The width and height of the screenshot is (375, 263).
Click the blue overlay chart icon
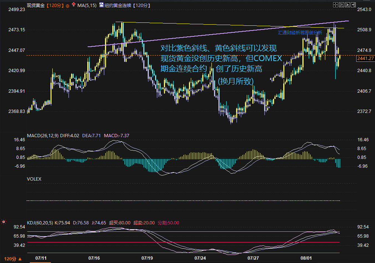point(101,6)
